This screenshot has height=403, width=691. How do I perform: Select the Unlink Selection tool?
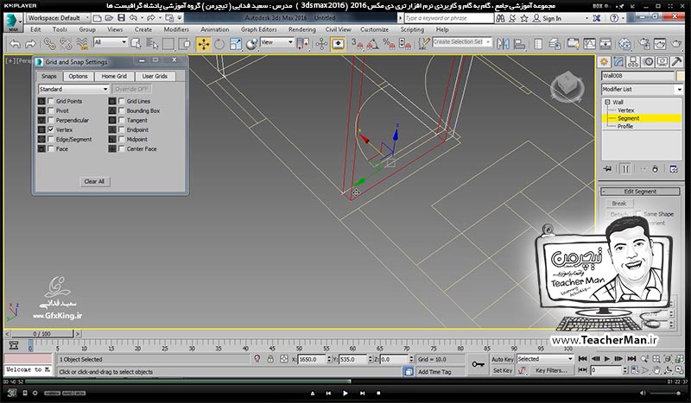tap(66, 44)
